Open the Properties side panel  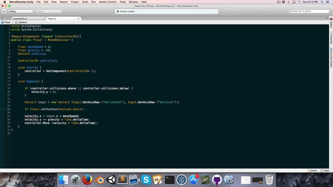point(331,38)
